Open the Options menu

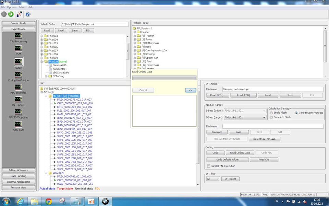click(x=12, y=7)
